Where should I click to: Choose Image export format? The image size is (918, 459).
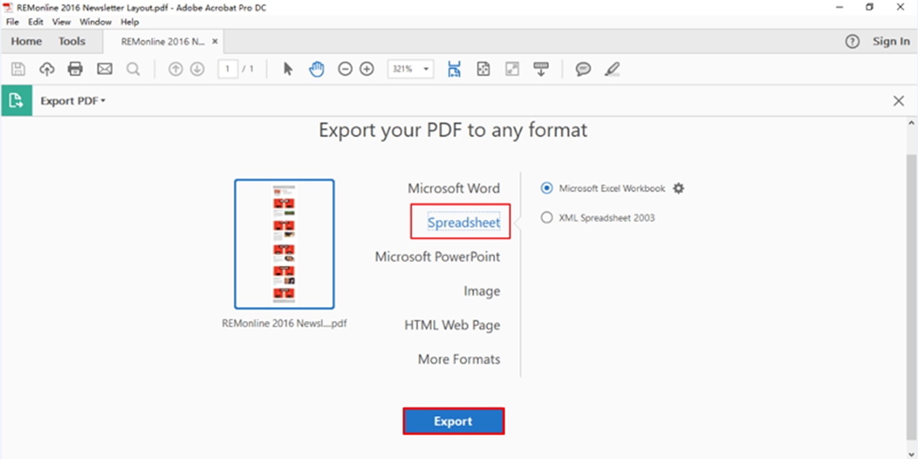click(482, 291)
